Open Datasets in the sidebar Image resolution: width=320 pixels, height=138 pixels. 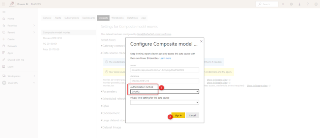(x=12, y=46)
